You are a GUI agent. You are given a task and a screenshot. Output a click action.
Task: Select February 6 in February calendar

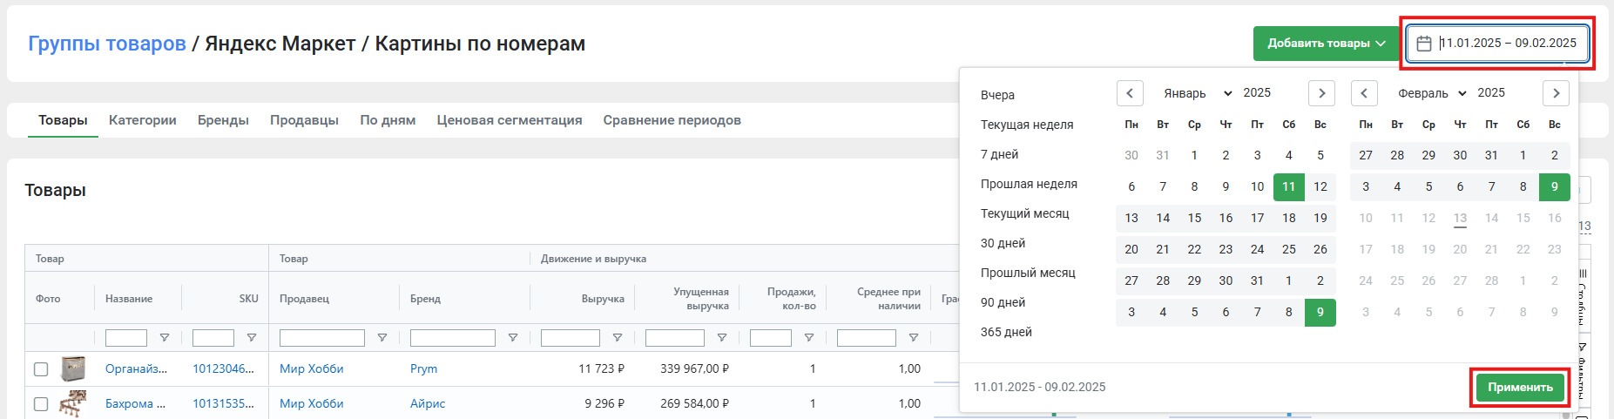coord(1461,186)
